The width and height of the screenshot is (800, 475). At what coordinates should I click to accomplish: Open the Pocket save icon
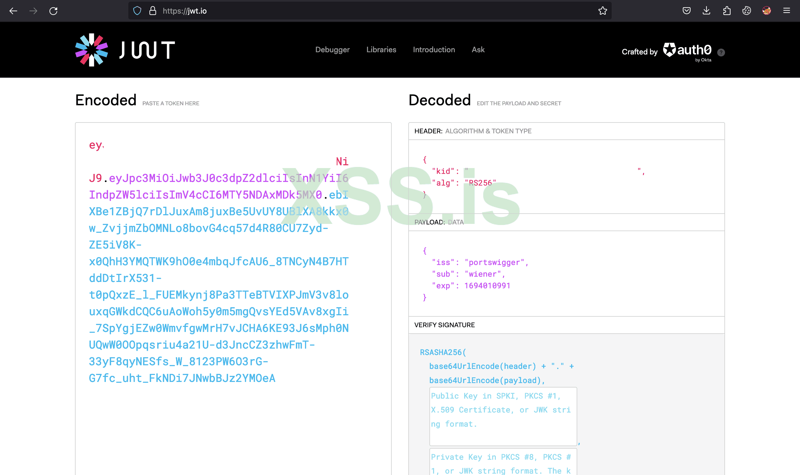tap(686, 11)
